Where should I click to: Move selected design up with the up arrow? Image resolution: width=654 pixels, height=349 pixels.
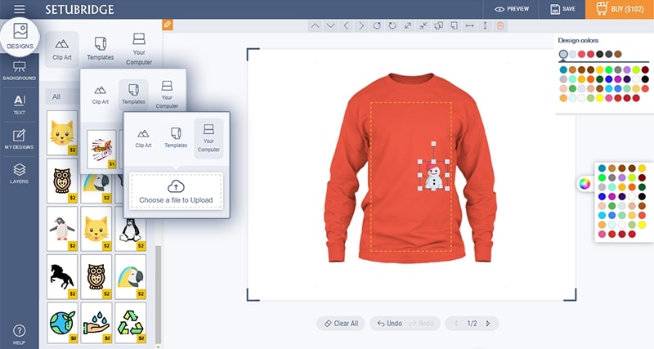click(x=316, y=26)
